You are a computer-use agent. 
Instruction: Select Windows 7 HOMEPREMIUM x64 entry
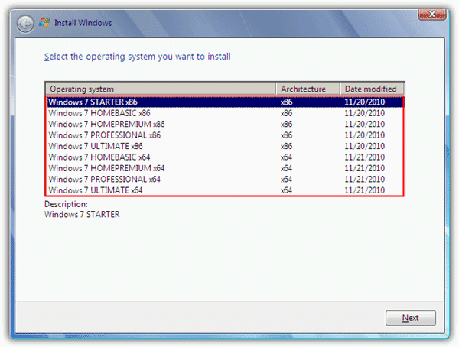point(225,168)
